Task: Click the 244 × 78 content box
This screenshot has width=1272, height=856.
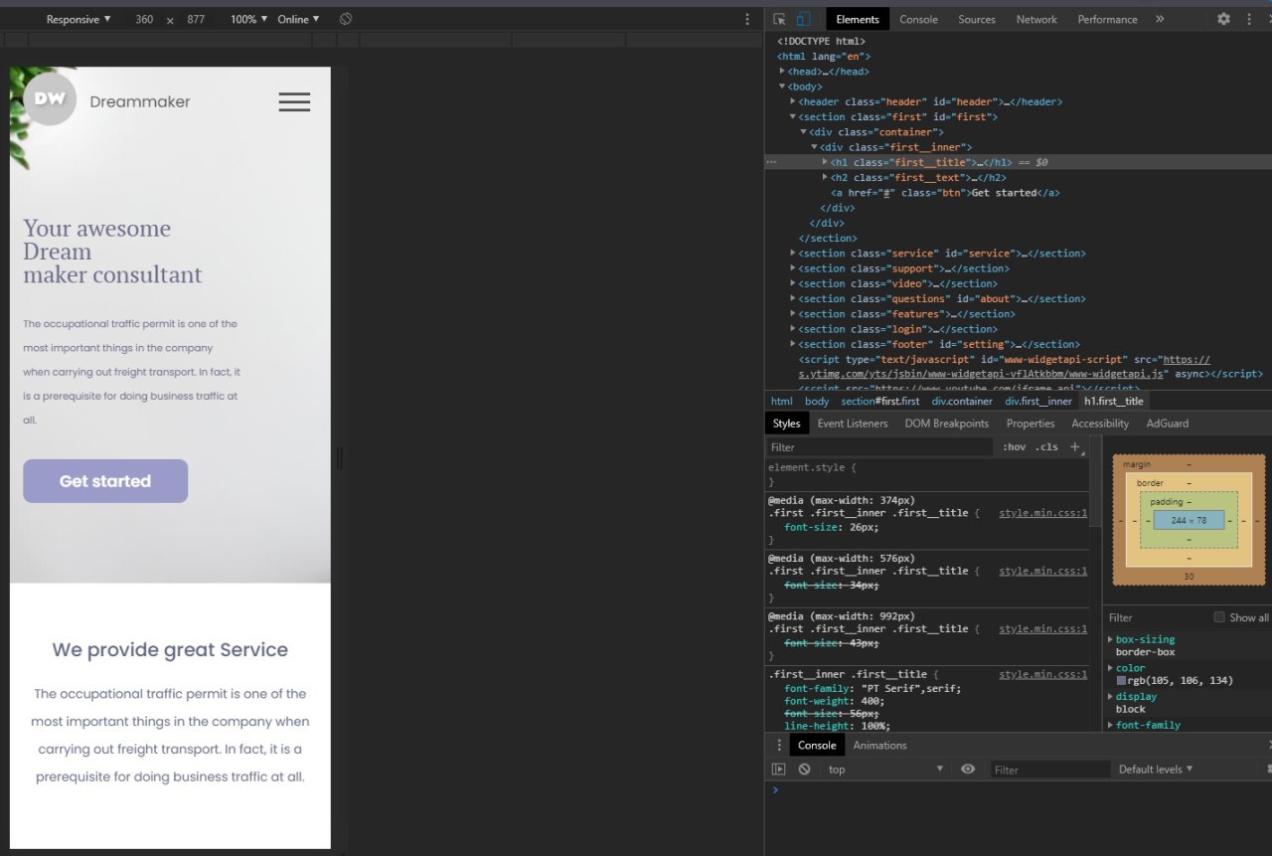Action: (x=1189, y=520)
